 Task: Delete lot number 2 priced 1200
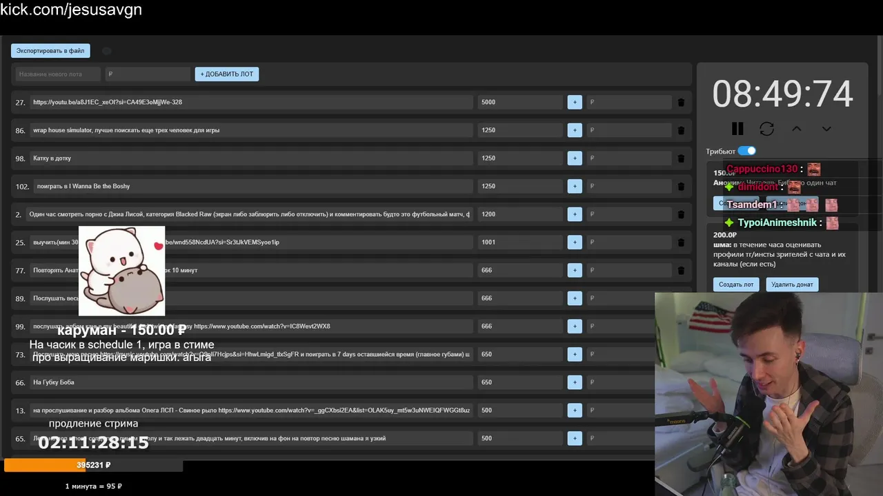click(x=681, y=214)
